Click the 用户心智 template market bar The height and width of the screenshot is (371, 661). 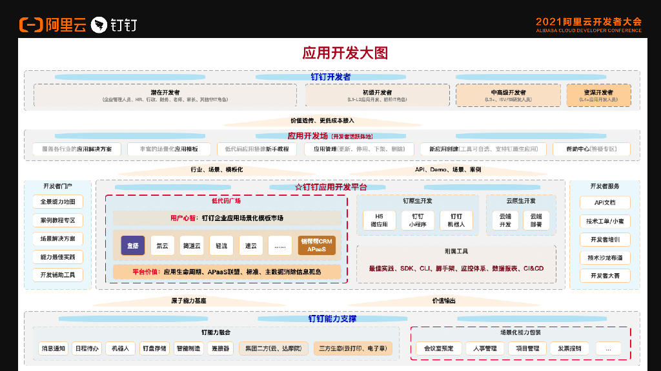point(227,218)
